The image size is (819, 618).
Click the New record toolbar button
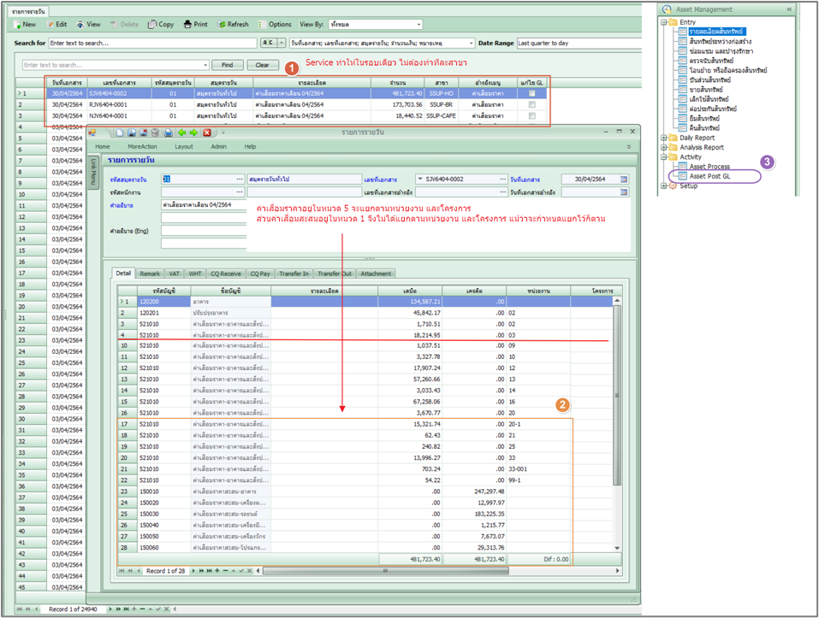[x=25, y=25]
